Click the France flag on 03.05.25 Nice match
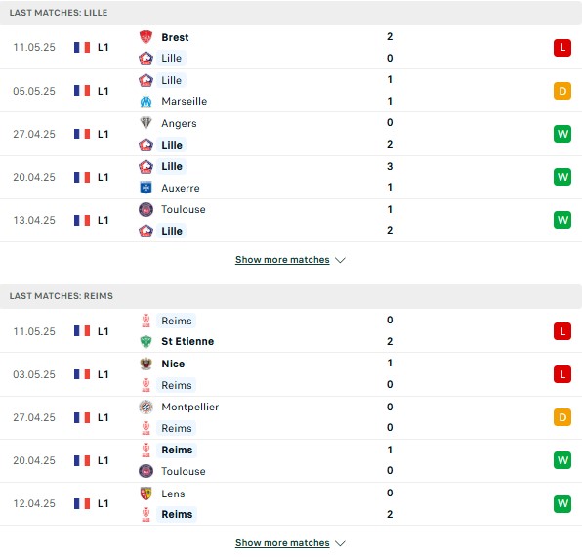The height and width of the screenshot is (558, 582). click(82, 374)
